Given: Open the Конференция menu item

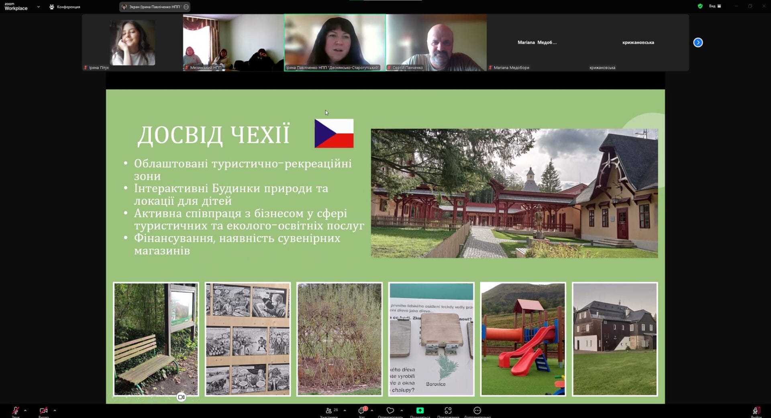Looking at the screenshot, I should (x=65, y=7).
